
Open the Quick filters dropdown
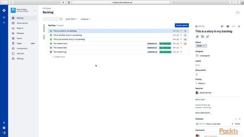click(x=71, y=19)
